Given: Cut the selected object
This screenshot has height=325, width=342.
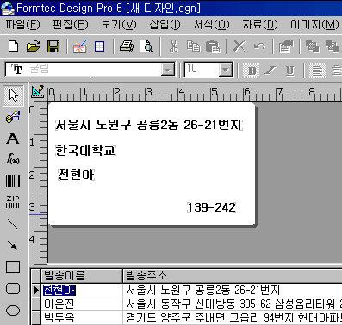Looking at the screenshot, I should tap(174, 46).
